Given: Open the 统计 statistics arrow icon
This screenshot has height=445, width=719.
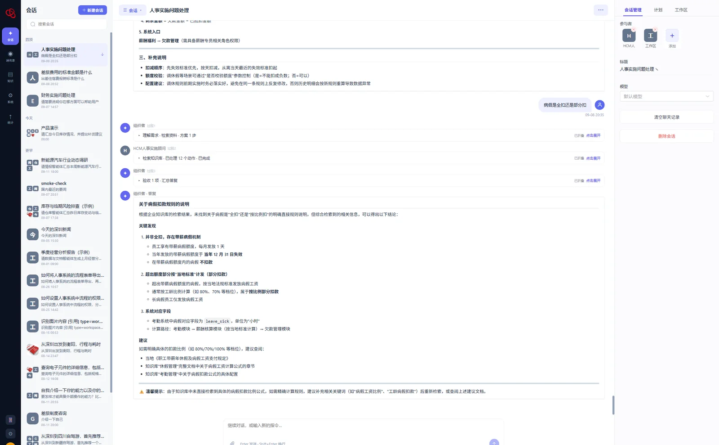Looking at the screenshot, I should click(x=10, y=119).
